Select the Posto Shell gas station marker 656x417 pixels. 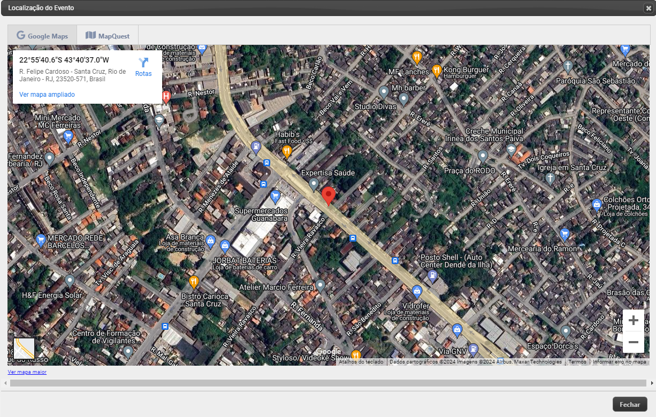(432, 276)
